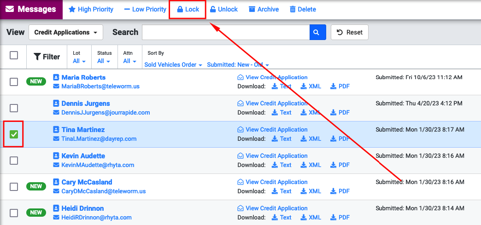This screenshot has width=481, height=225.
Task: Expand the Attn All dropdown
Action: point(130,61)
